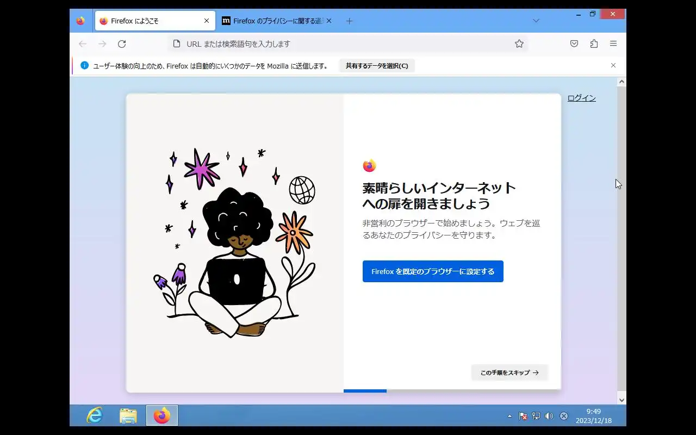
Task: Restore down the Firefox window
Action: pyautogui.click(x=593, y=14)
